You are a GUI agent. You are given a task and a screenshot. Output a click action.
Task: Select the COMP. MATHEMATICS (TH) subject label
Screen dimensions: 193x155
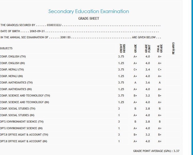click(16, 82)
